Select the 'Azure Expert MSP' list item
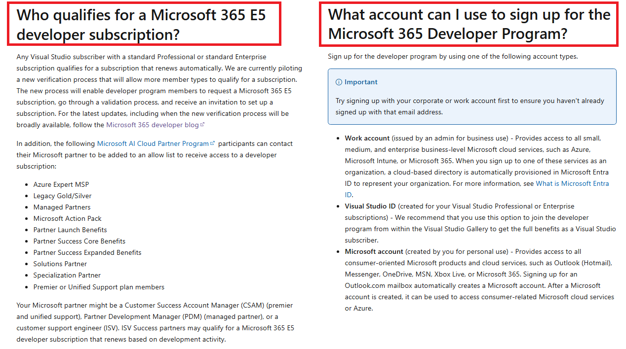 [x=61, y=184]
